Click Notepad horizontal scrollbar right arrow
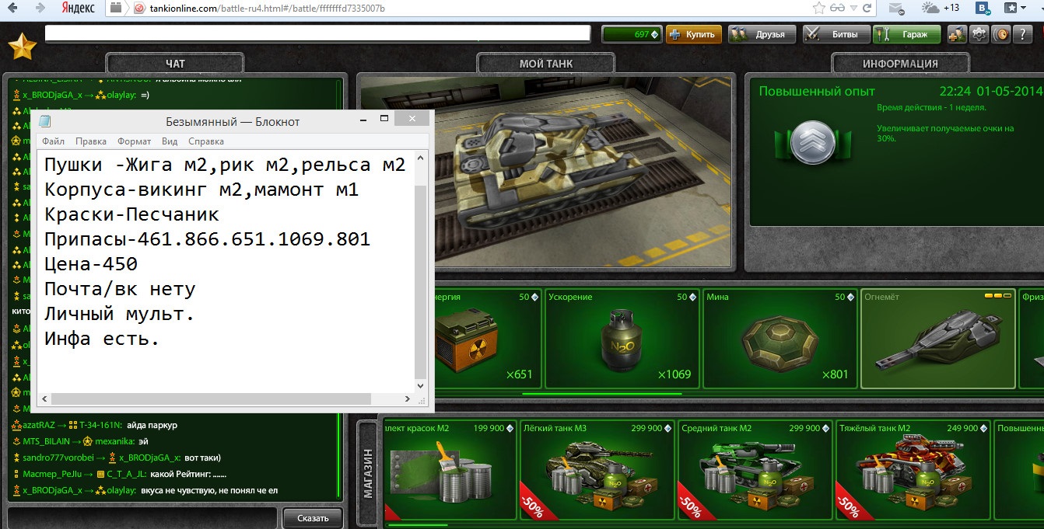 408,398
